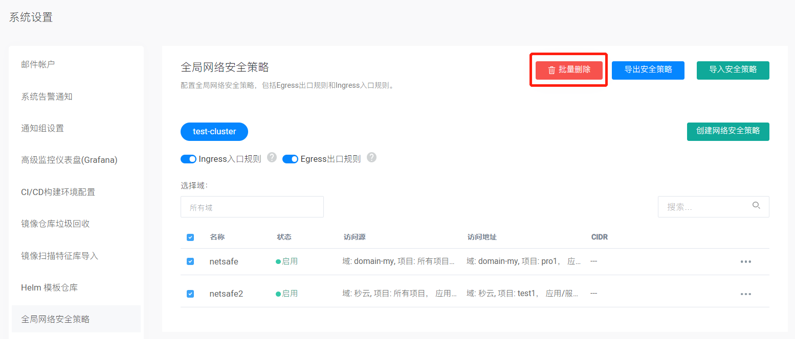Uncheck the netsafe row checkbox
The height and width of the screenshot is (339, 795).
[x=190, y=261]
